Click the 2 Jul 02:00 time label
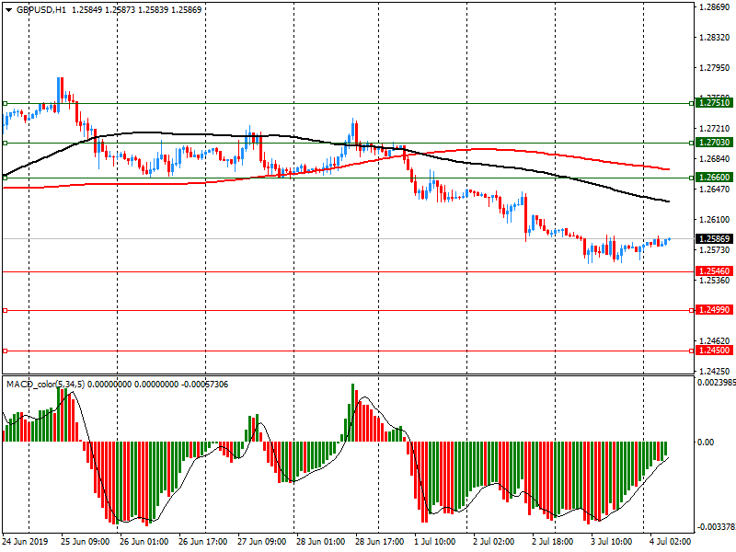Viewport: 736px width, 552px height. point(493,542)
